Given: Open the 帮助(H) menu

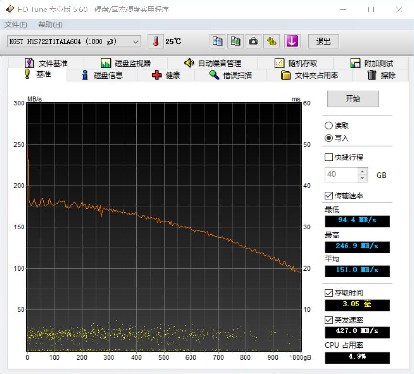Looking at the screenshot, I should point(50,24).
